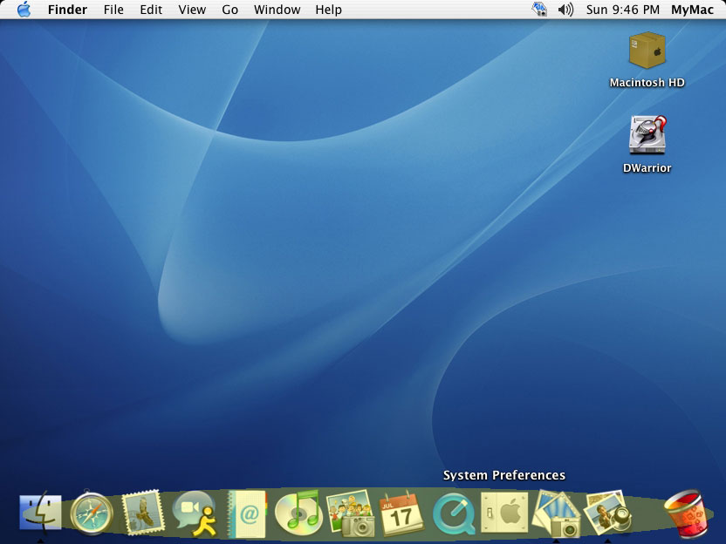
Task: Launch iChat from the Dock
Action: (195, 513)
